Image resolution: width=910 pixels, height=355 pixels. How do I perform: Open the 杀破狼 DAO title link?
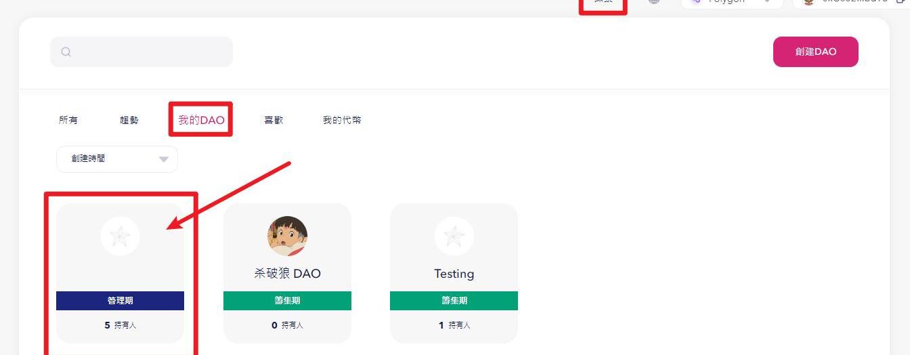[287, 274]
